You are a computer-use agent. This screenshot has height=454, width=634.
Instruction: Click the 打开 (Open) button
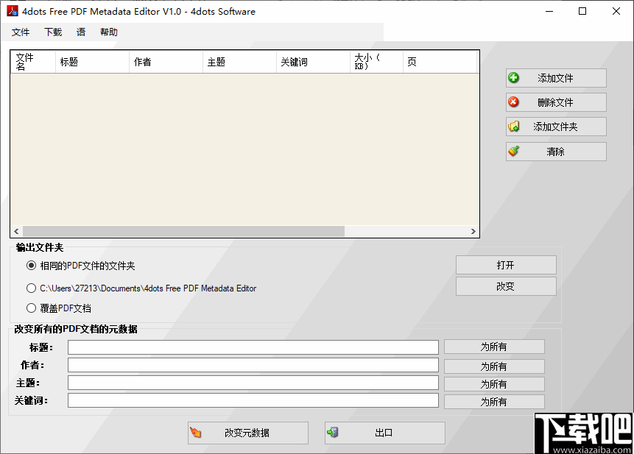(506, 265)
